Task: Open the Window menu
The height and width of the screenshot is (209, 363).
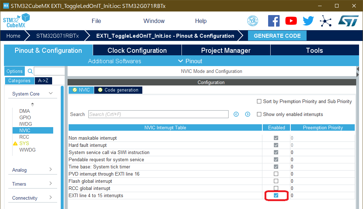Action: pos(154,21)
